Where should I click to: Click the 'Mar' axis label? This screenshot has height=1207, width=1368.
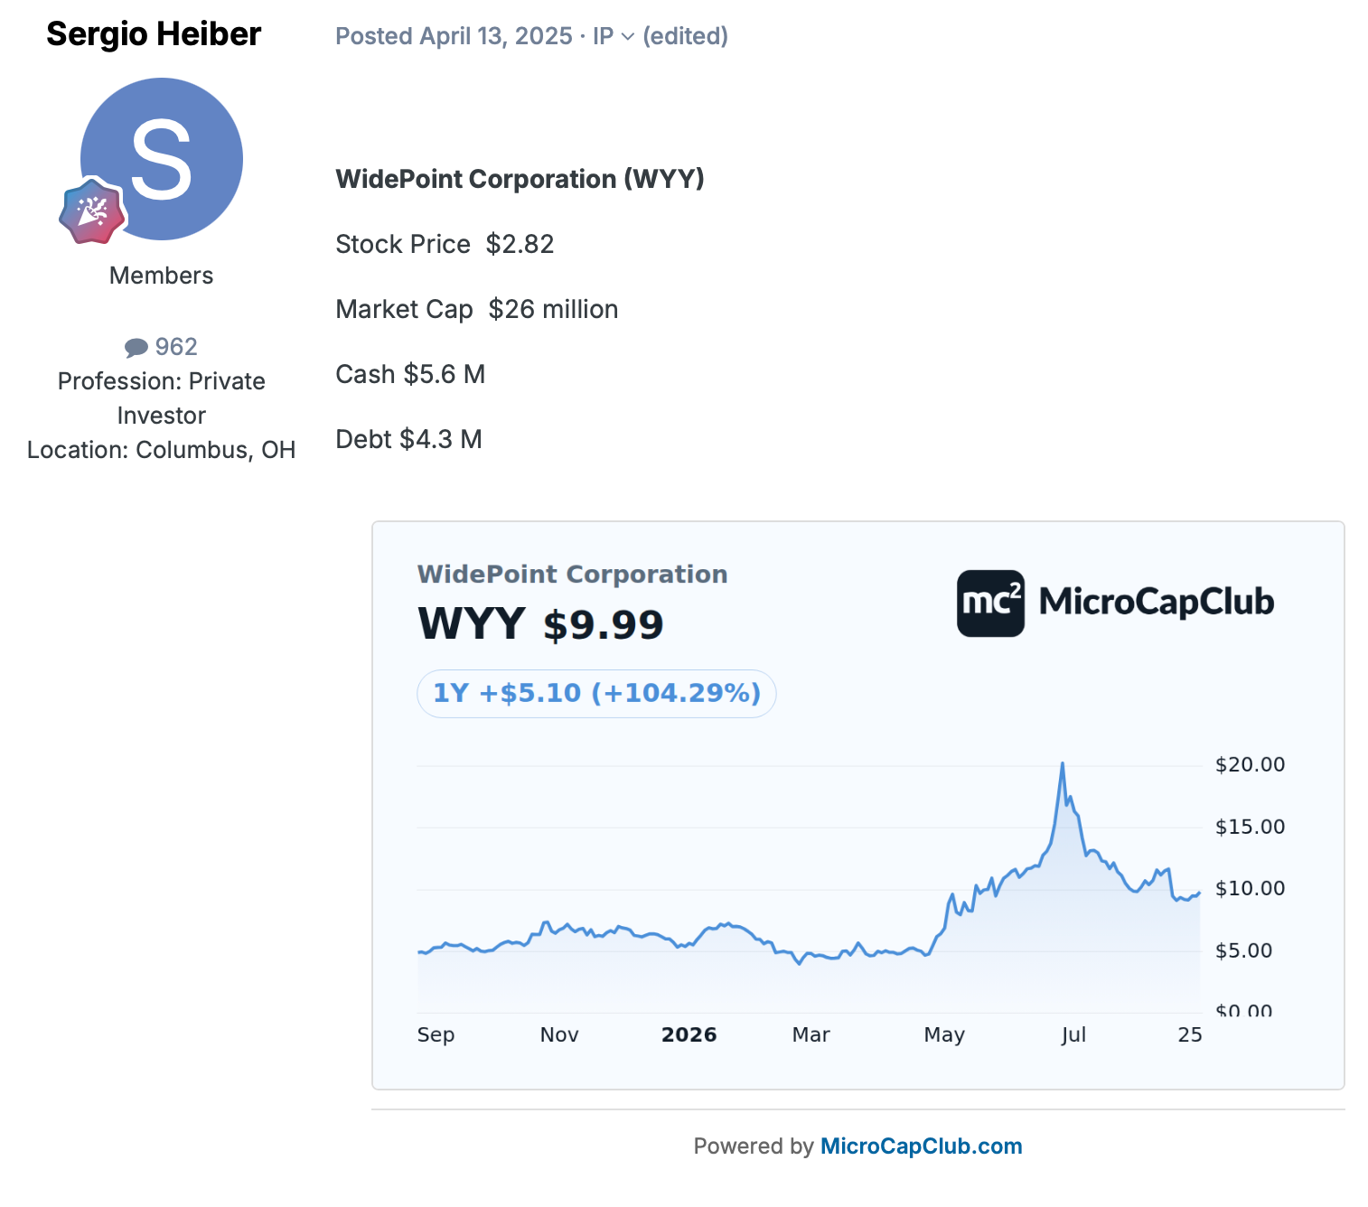point(811,1035)
